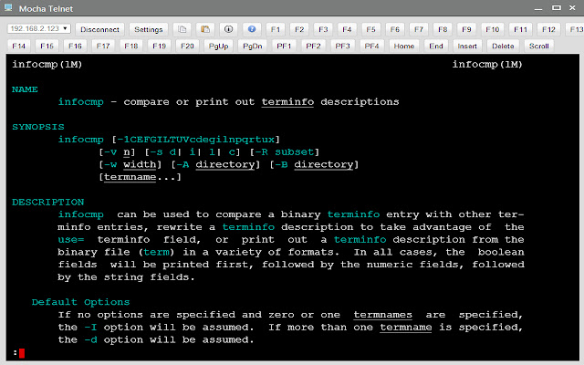
Task: Click the Home key button
Action: coord(404,46)
